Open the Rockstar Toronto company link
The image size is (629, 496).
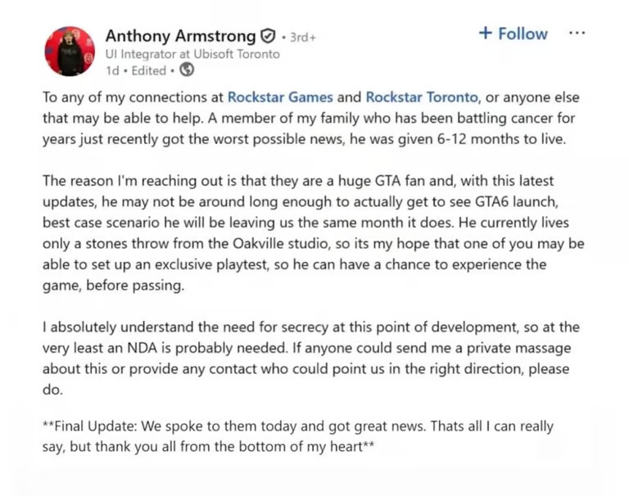point(422,97)
